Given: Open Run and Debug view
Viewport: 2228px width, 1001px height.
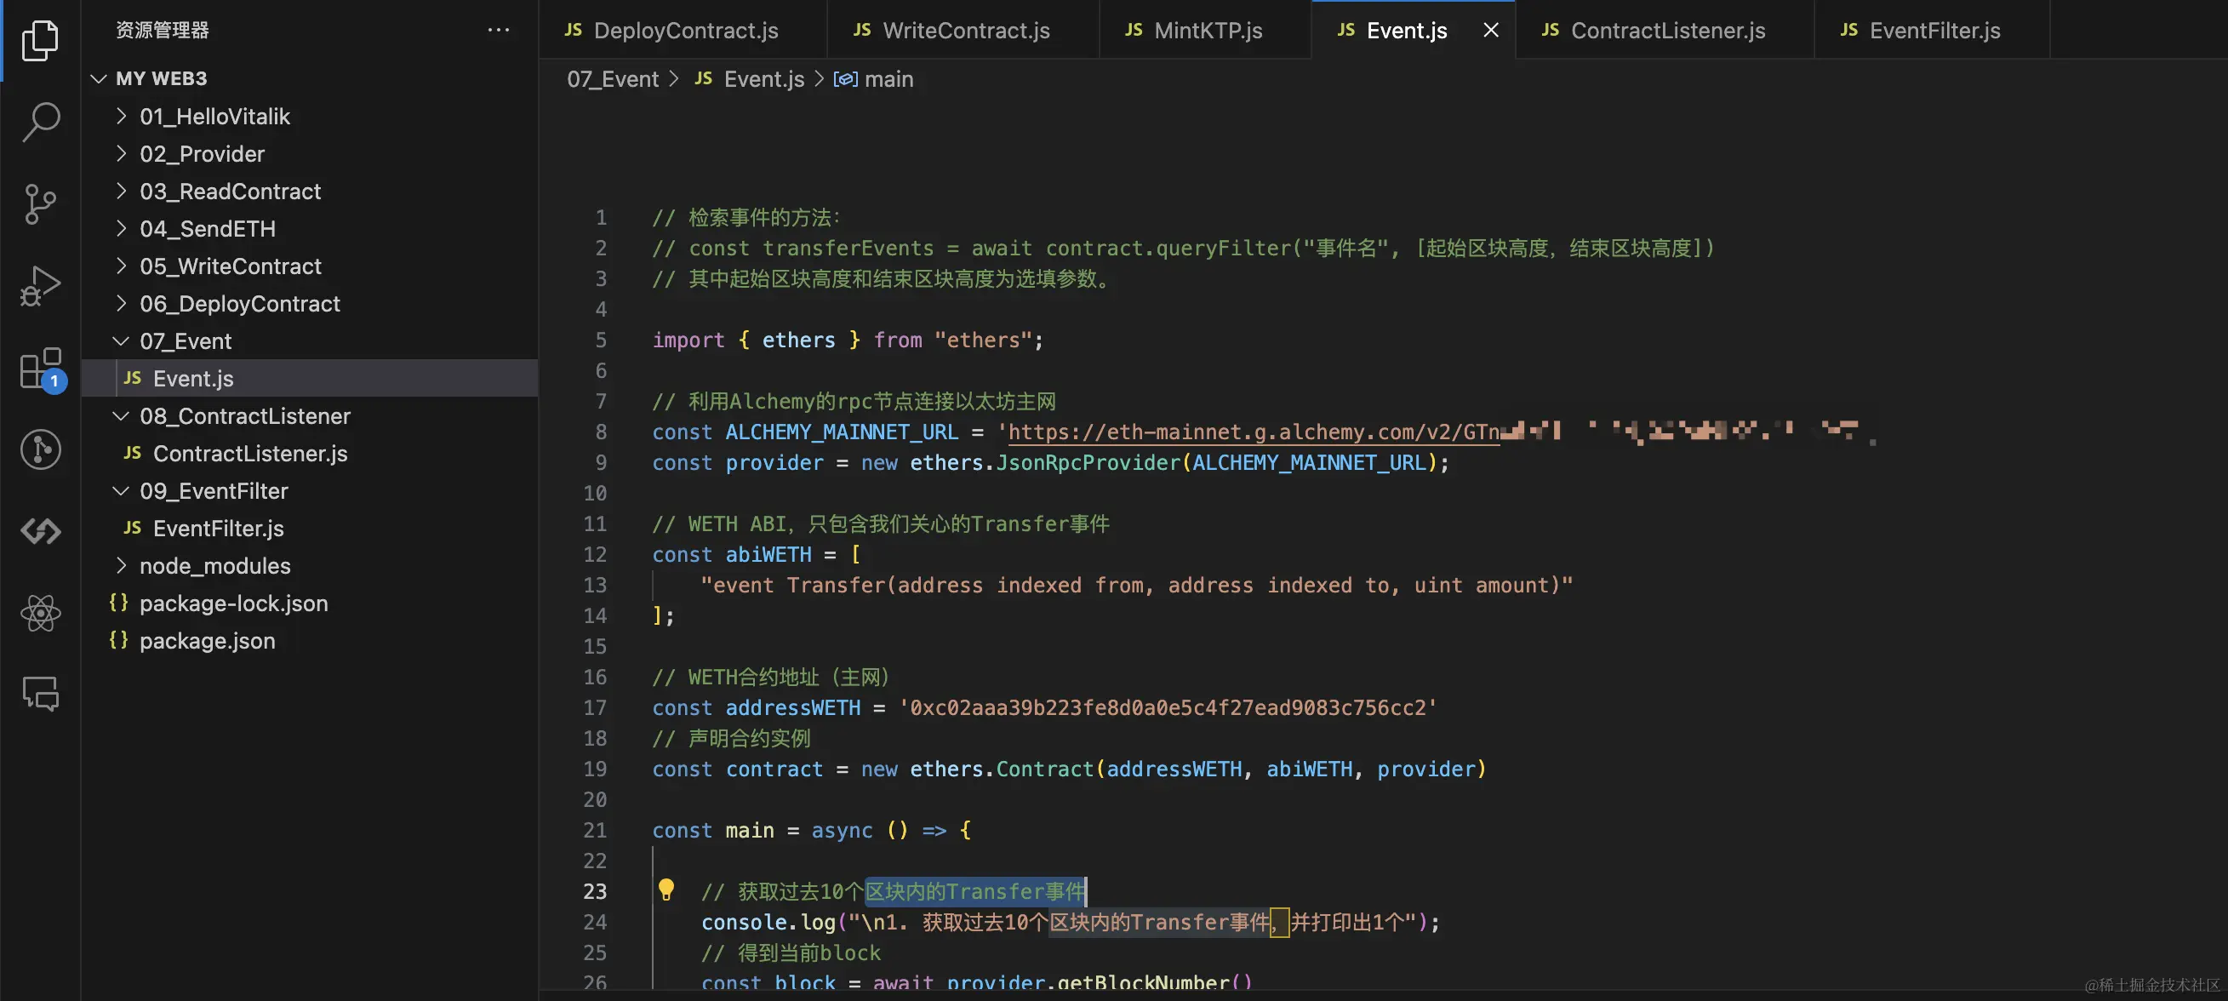Looking at the screenshot, I should pyautogui.click(x=40, y=285).
